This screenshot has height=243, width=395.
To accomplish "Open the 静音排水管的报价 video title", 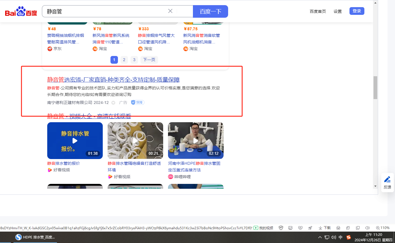I will [x=64, y=163].
